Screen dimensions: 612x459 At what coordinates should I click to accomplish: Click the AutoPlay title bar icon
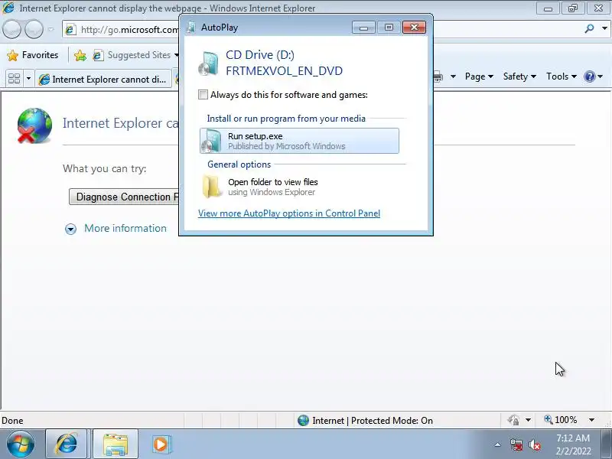pyautogui.click(x=191, y=27)
